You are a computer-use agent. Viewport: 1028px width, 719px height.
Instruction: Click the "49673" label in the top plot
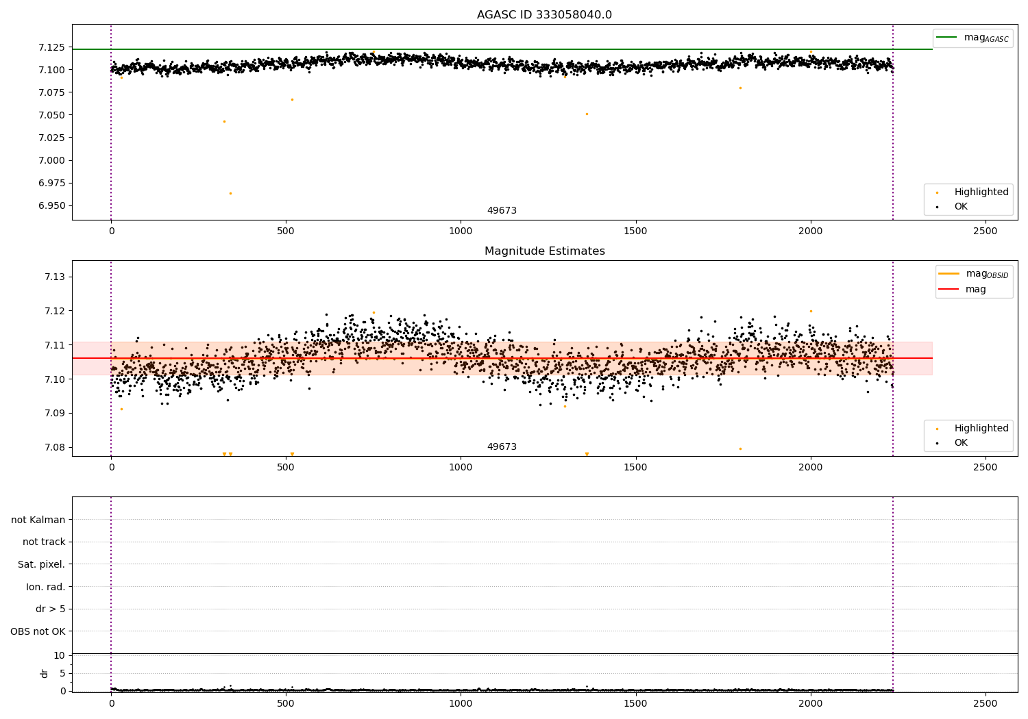(x=502, y=211)
